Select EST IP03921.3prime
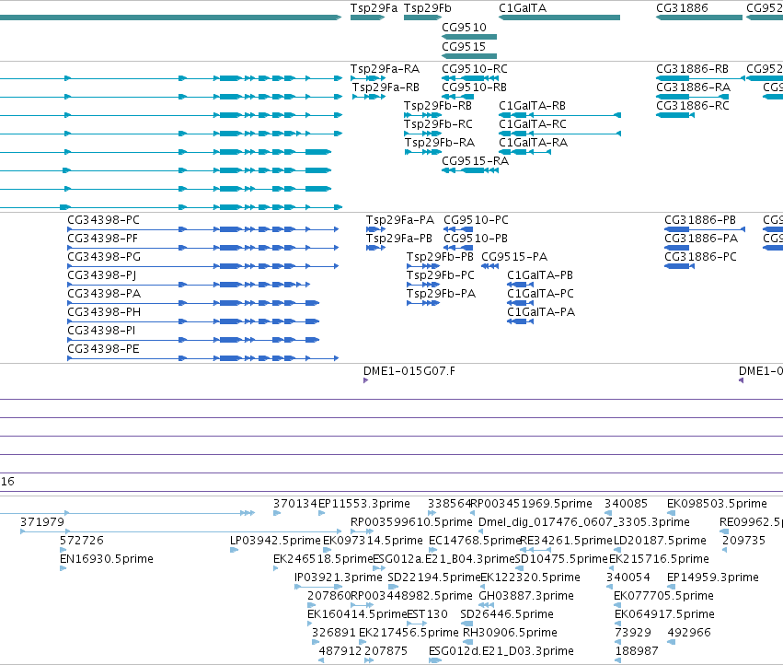This screenshot has width=783, height=665. coord(338,577)
